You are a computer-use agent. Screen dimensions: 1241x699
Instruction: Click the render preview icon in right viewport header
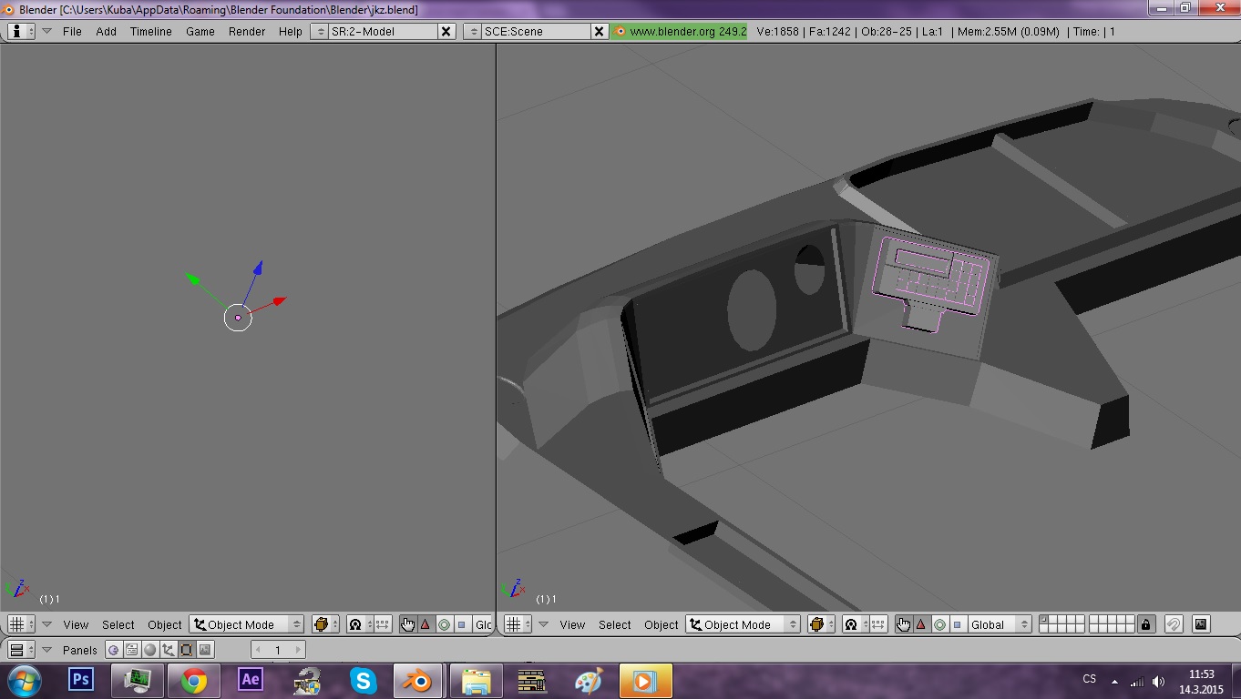click(1201, 624)
